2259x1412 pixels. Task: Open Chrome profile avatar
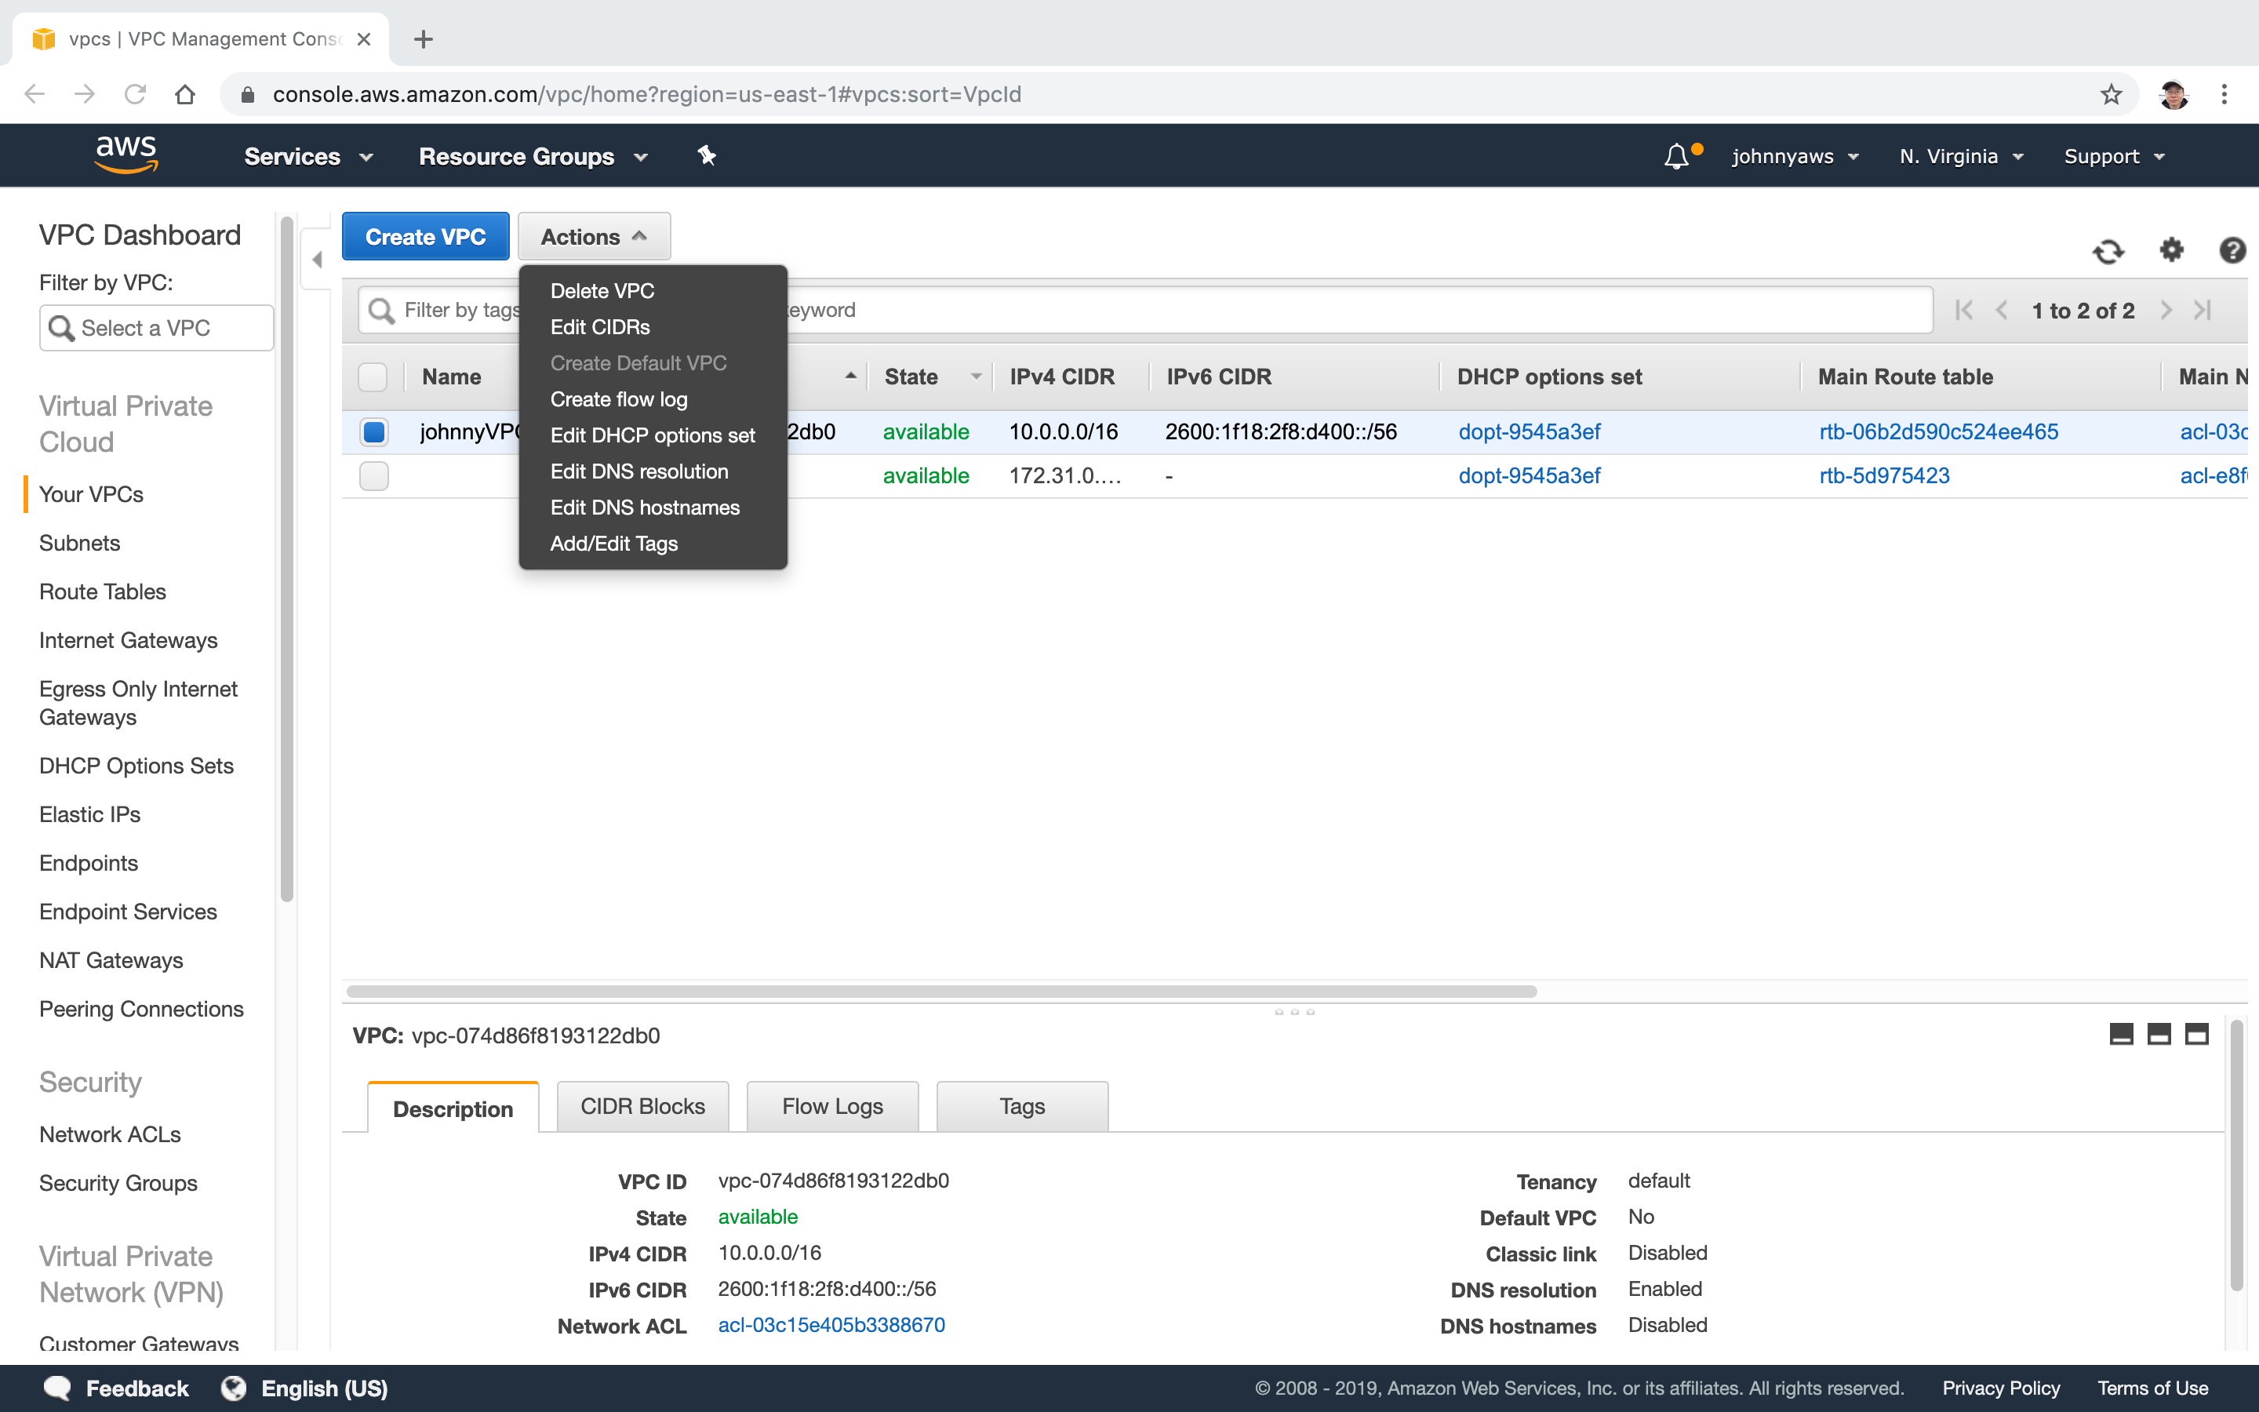click(x=2174, y=94)
